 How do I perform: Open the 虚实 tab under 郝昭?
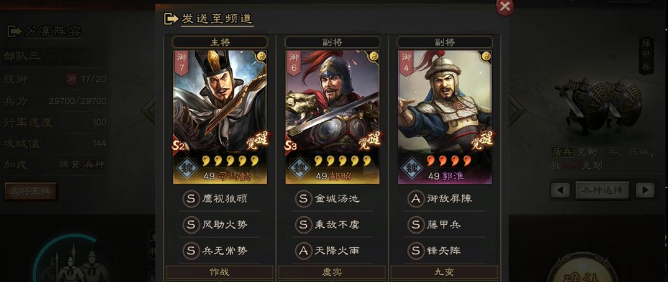(x=332, y=272)
